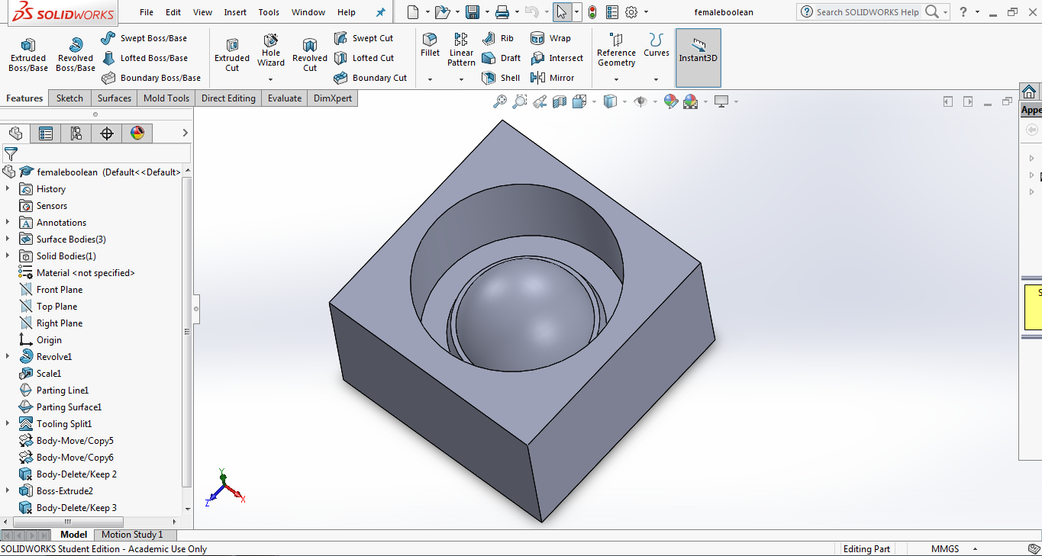Select the Extruded Boss/Base tool
Screen dimensions: 1042x556
tap(28, 55)
